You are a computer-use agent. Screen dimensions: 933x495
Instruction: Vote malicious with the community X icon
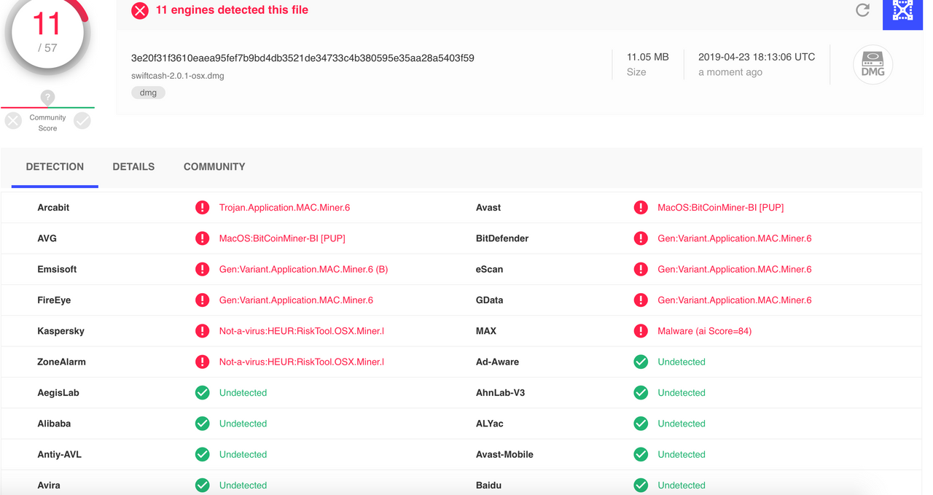coord(13,121)
